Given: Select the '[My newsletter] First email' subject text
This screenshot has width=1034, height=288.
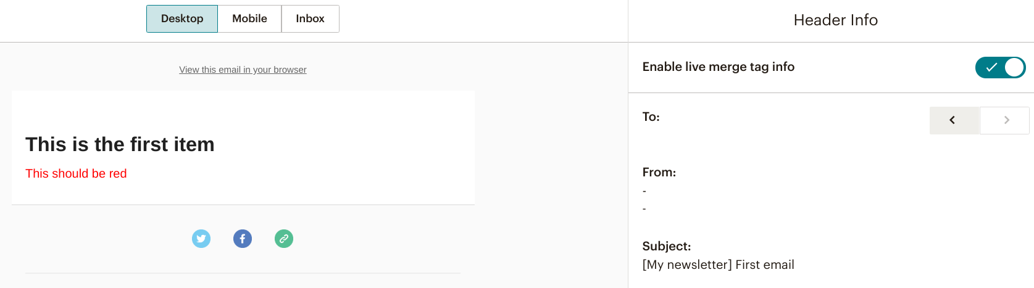Looking at the screenshot, I should [718, 265].
